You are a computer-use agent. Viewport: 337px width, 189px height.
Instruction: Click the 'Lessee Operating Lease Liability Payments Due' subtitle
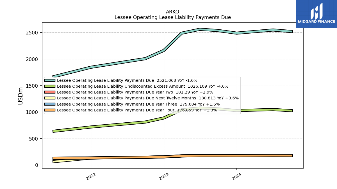click(172, 17)
